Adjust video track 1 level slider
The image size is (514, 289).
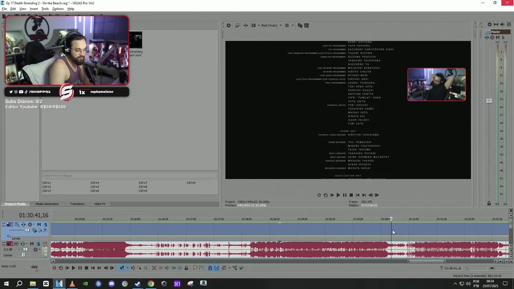(27, 230)
